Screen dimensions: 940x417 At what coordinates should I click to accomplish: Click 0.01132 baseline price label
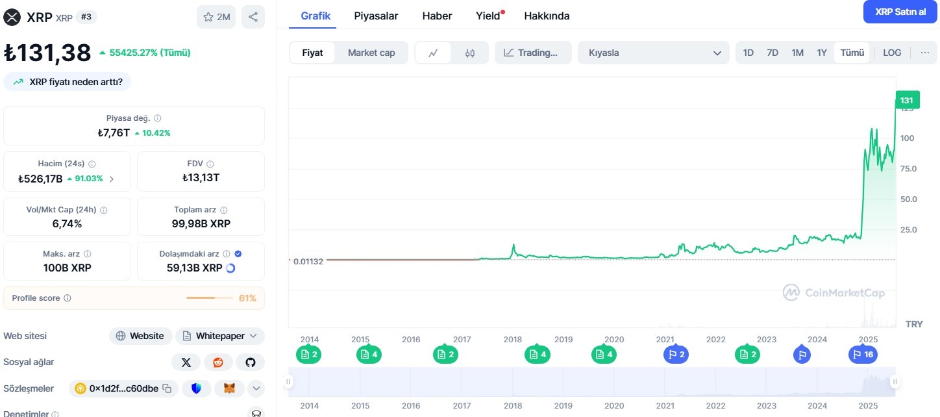pos(308,261)
